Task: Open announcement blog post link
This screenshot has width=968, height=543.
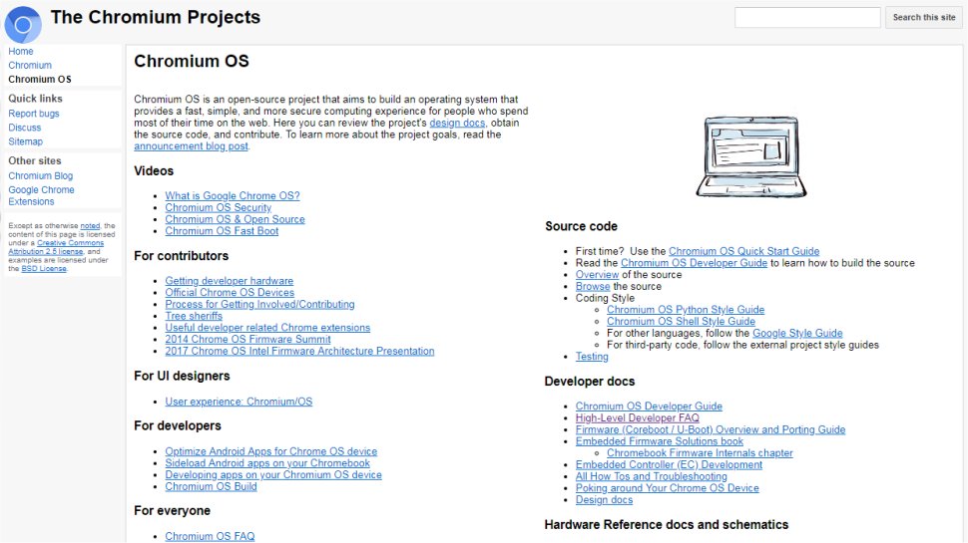Action: [191, 146]
